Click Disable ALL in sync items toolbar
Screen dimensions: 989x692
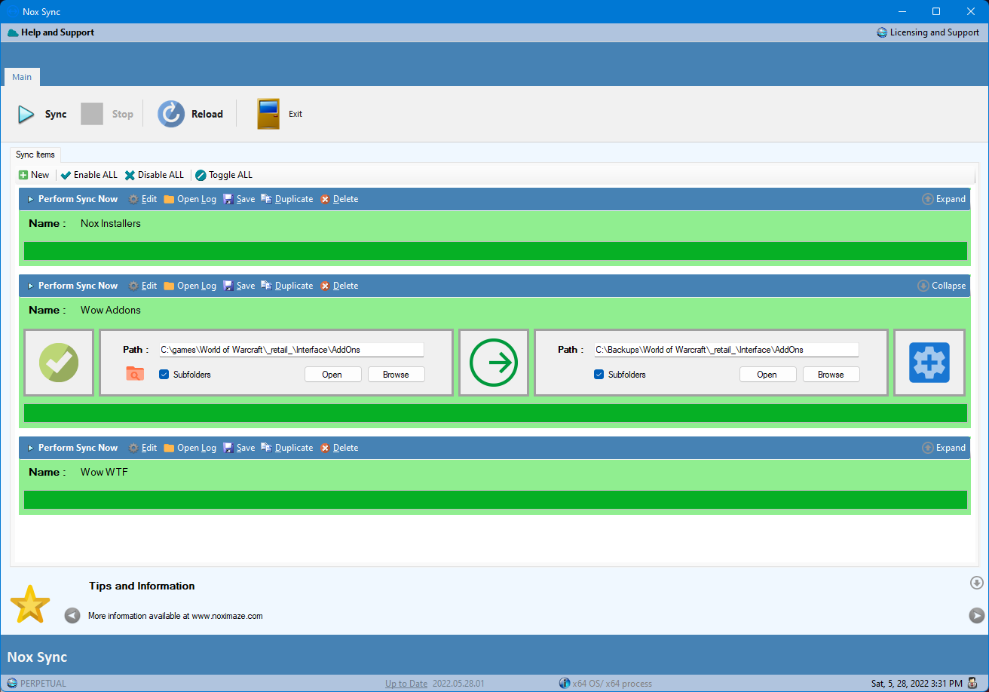tap(155, 175)
